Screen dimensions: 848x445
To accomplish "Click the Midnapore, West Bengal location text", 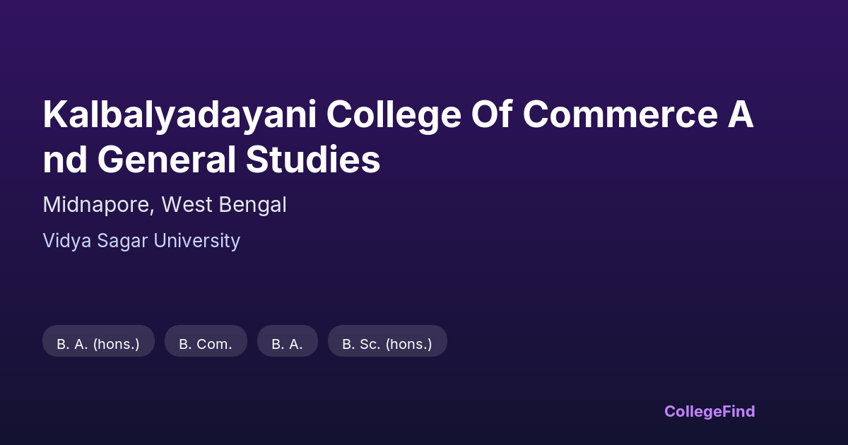I will (165, 205).
